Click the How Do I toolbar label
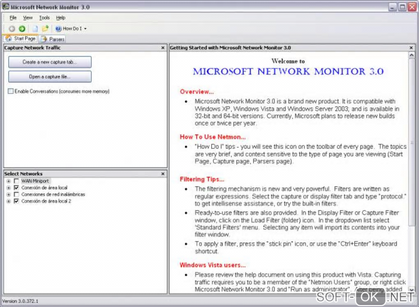 point(72,29)
